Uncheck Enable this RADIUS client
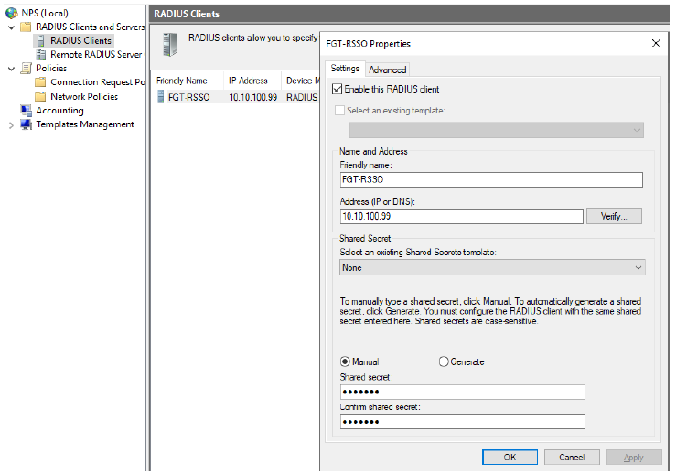This screenshot has height=474, width=676. click(x=338, y=90)
